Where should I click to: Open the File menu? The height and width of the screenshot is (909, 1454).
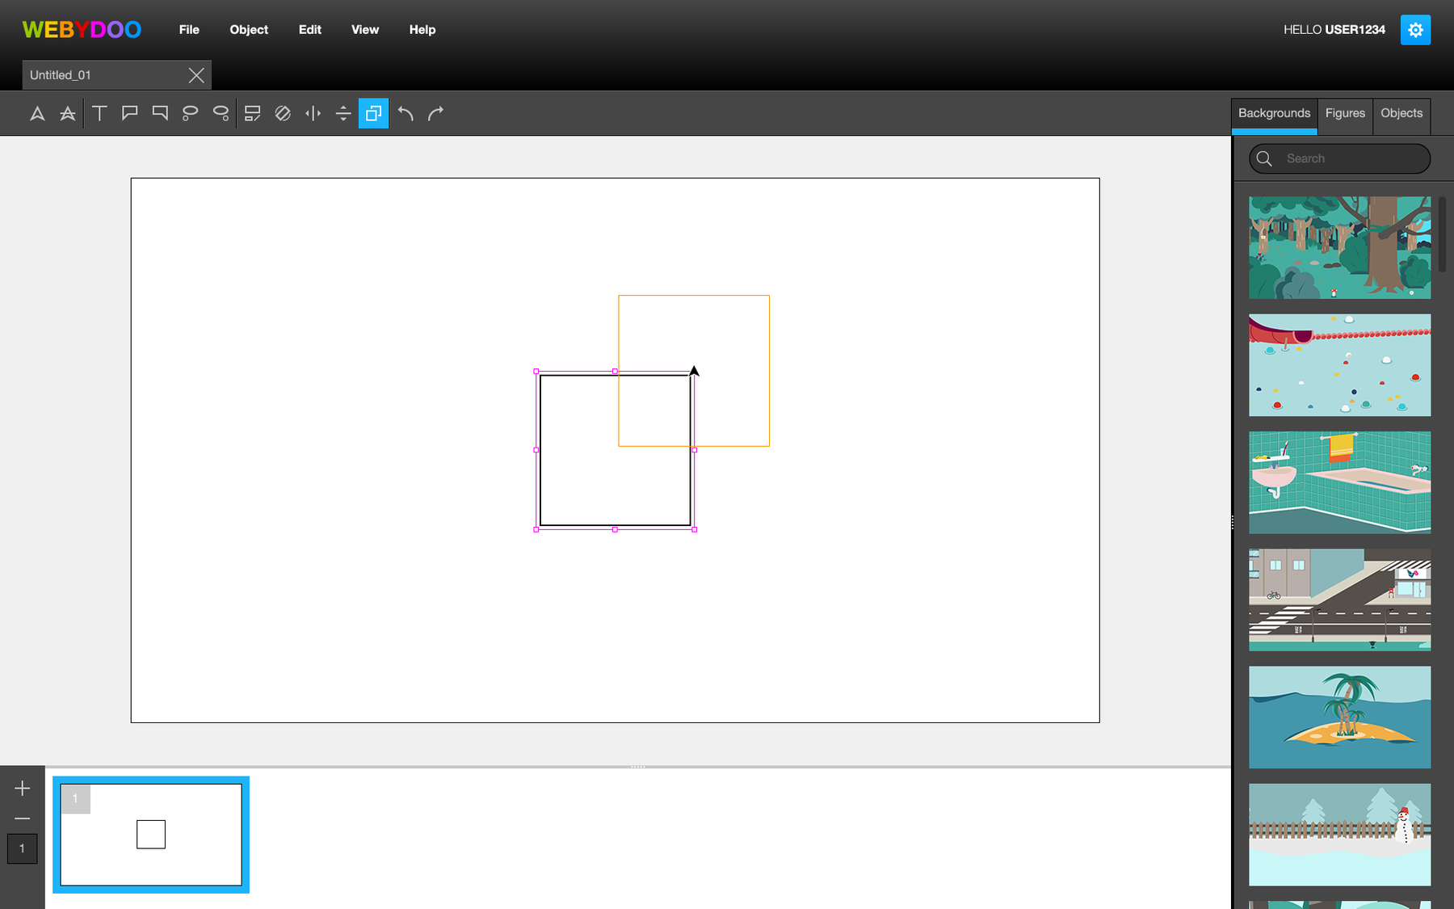click(189, 30)
